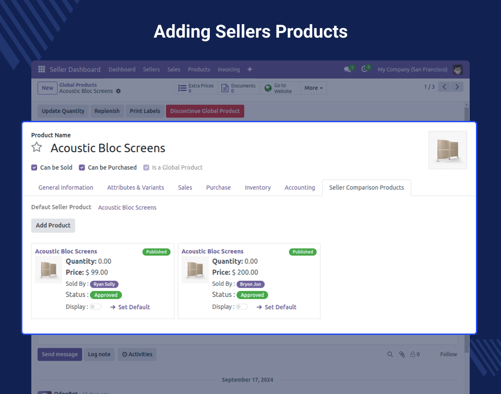Click Follow button

pos(448,354)
